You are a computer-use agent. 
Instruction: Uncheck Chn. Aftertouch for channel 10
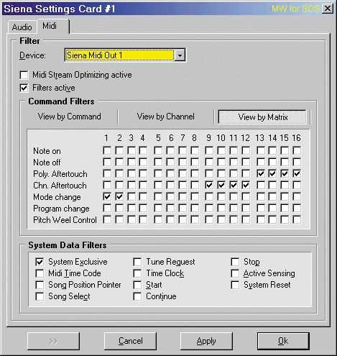221,185
